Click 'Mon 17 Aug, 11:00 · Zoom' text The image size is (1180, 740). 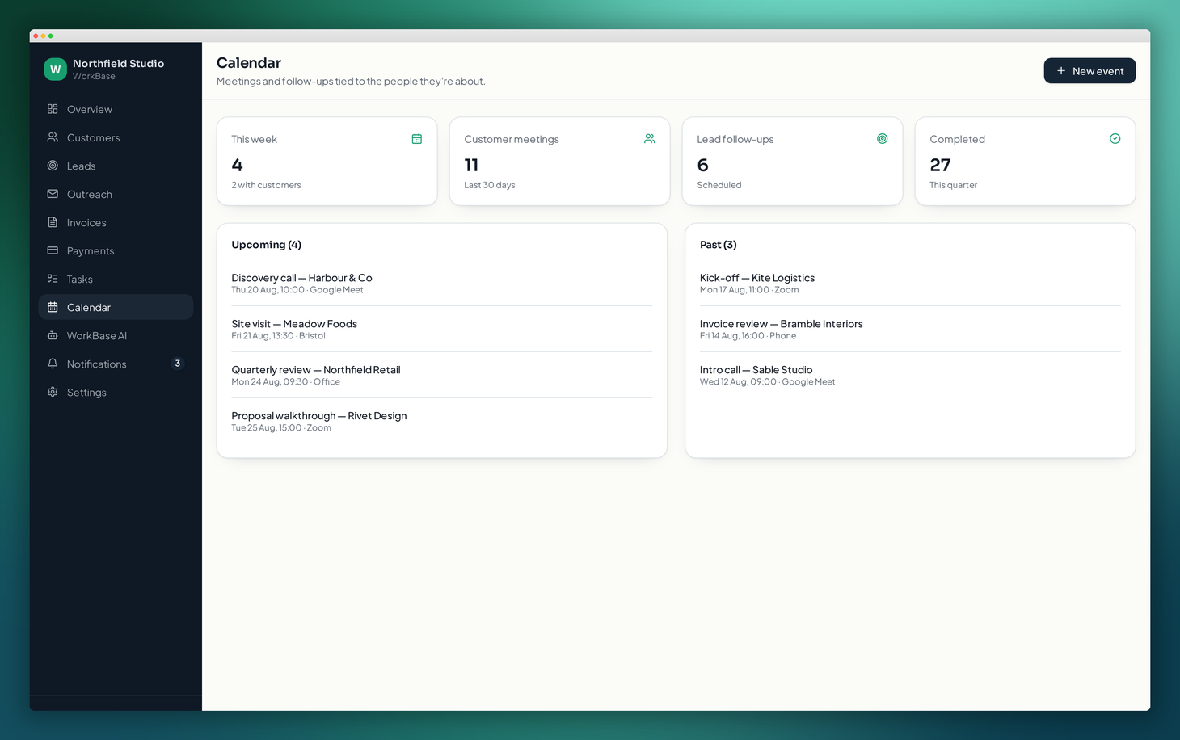coord(749,290)
